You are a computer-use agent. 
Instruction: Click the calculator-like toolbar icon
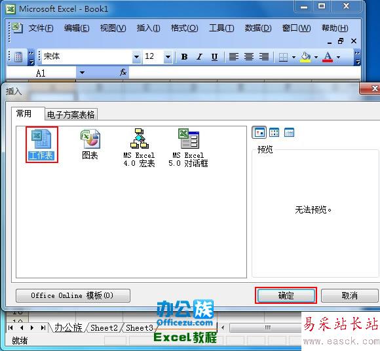[18, 57]
